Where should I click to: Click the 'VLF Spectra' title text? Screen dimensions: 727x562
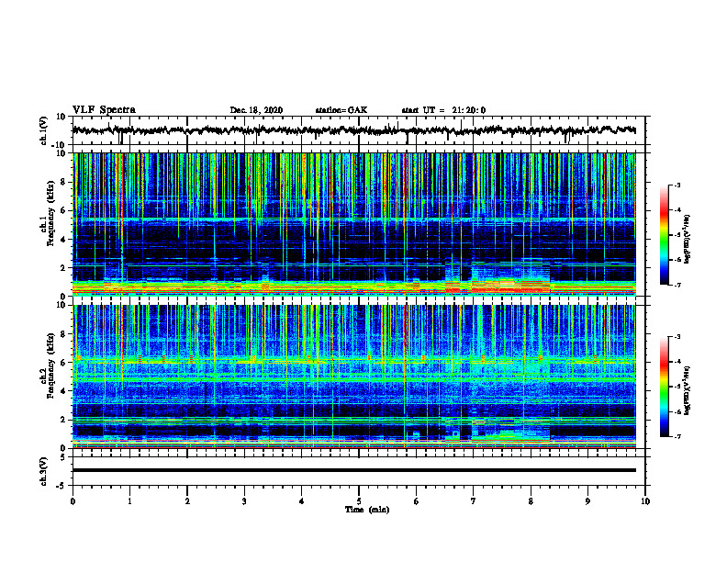[x=104, y=110]
